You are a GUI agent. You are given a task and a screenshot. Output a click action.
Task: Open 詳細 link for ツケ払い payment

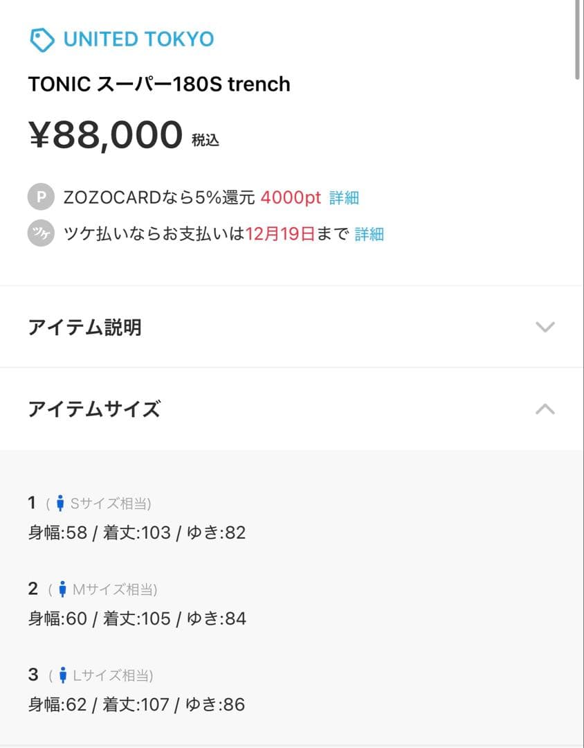point(369,234)
